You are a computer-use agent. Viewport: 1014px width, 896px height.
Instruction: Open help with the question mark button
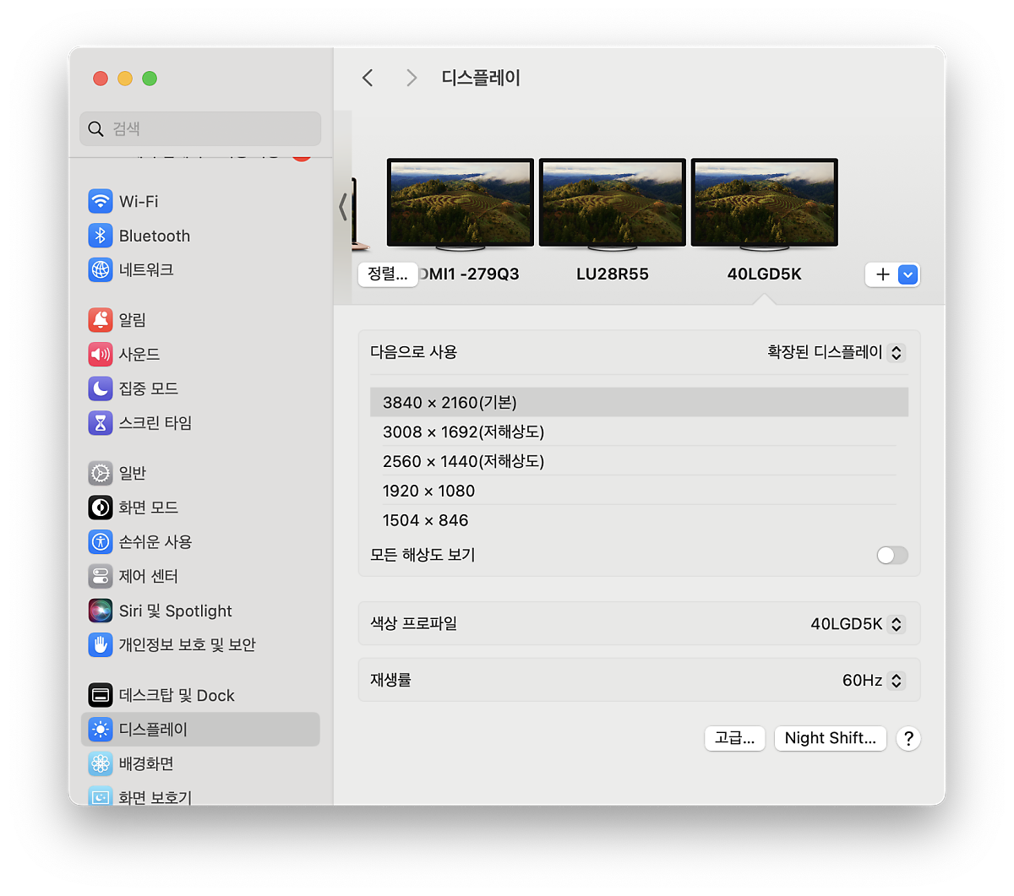pyautogui.click(x=908, y=738)
